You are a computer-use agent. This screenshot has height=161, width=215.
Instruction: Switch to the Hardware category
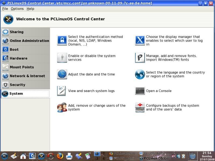click(x=26, y=58)
